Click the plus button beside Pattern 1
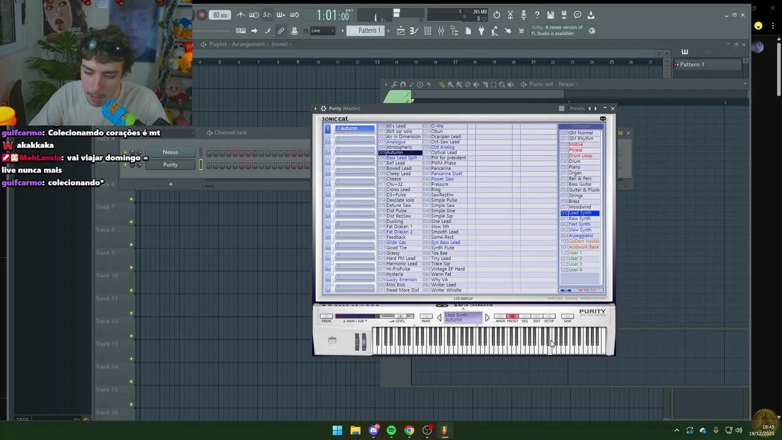782x440 pixels. 388,31
